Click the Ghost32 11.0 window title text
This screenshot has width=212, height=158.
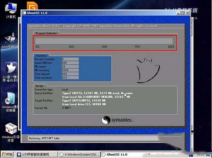(x=37, y=13)
